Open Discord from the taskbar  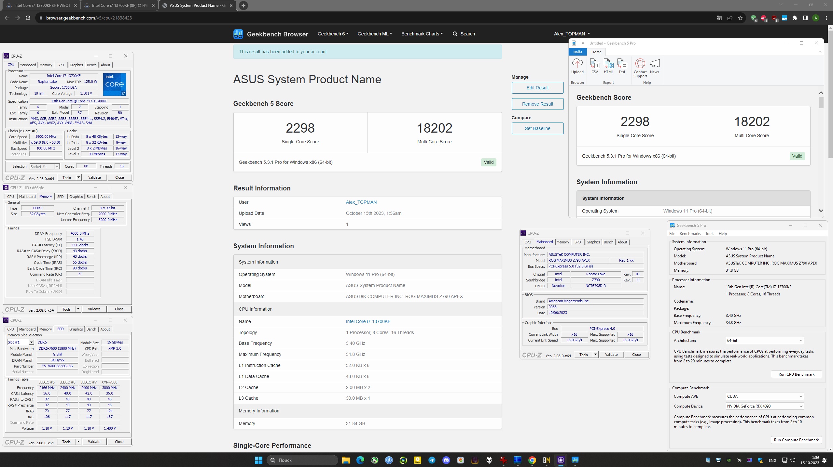[446, 460]
